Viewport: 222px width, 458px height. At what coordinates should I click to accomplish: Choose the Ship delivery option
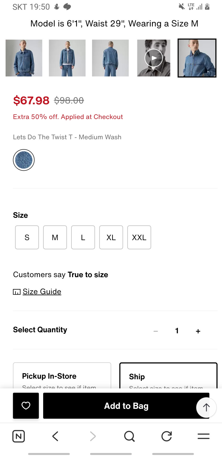(168, 376)
